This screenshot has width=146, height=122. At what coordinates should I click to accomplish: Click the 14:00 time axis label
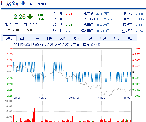point(101,98)
